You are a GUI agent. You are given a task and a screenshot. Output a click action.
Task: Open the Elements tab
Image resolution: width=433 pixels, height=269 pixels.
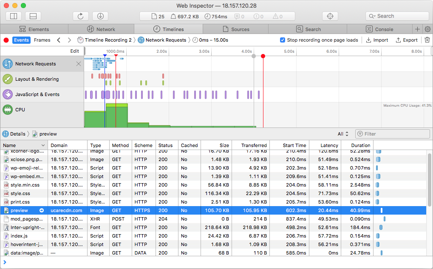pos(34,29)
